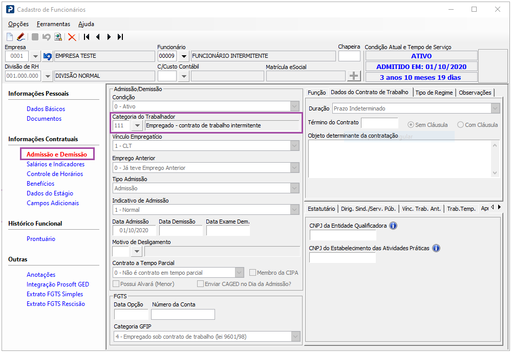This screenshot has width=512, height=353.
Task: Click the blue refresh arrow beside Empresa
Action: point(47,56)
